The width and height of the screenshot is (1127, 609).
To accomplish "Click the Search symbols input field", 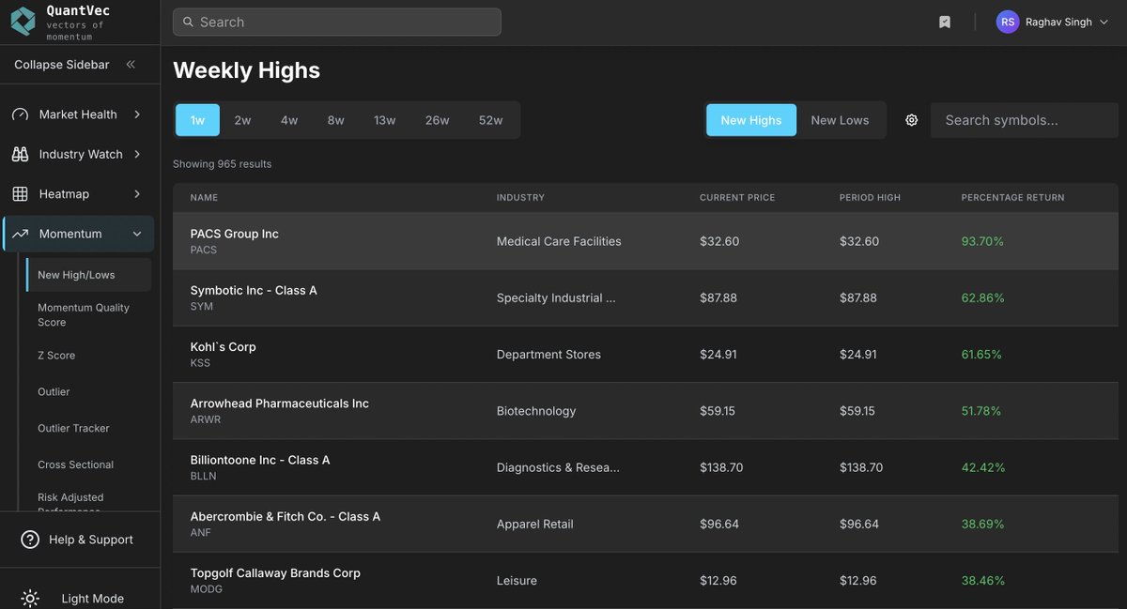I will tap(1024, 120).
